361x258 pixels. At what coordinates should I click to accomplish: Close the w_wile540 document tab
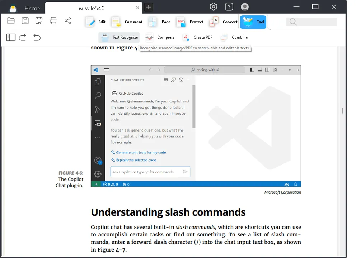(x=137, y=8)
